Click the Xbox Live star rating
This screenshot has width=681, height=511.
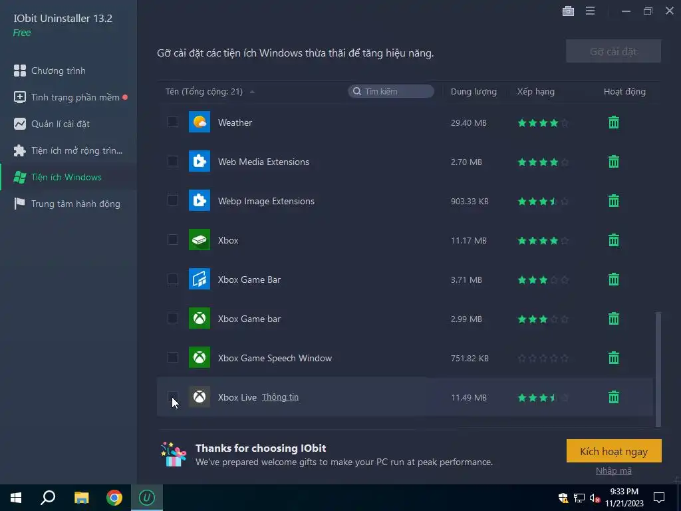tap(543, 397)
